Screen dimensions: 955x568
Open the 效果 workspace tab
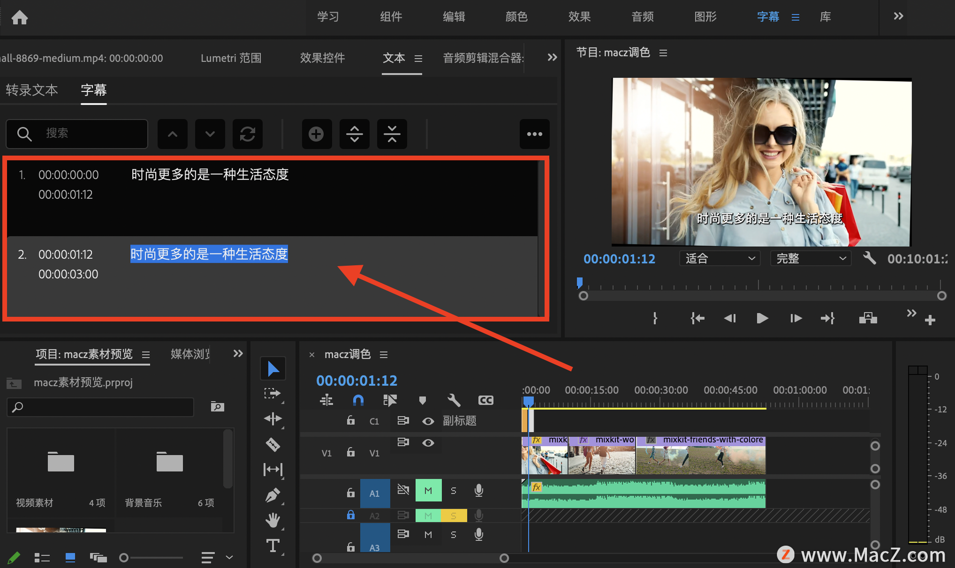point(579,16)
